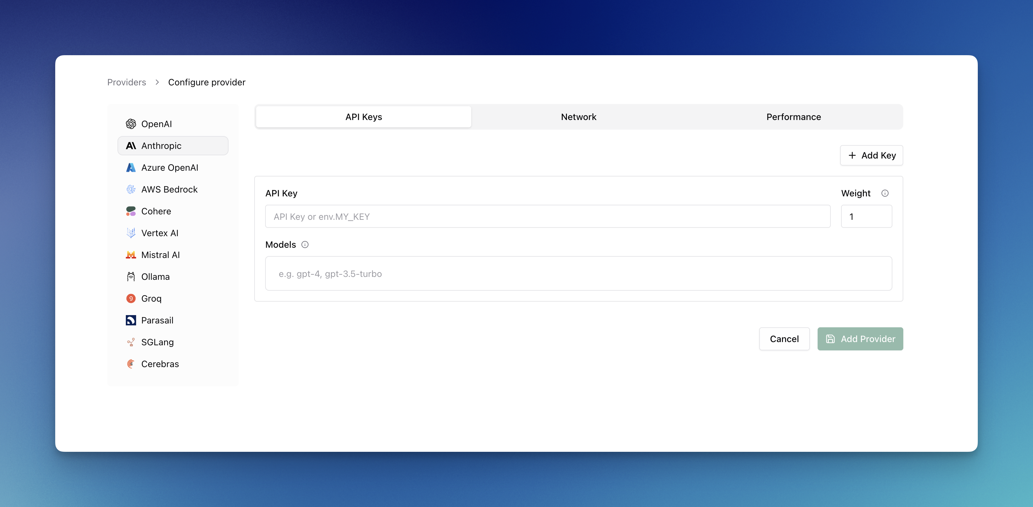Open the Performance tab
Screen dimensions: 1033x507
[793, 116]
